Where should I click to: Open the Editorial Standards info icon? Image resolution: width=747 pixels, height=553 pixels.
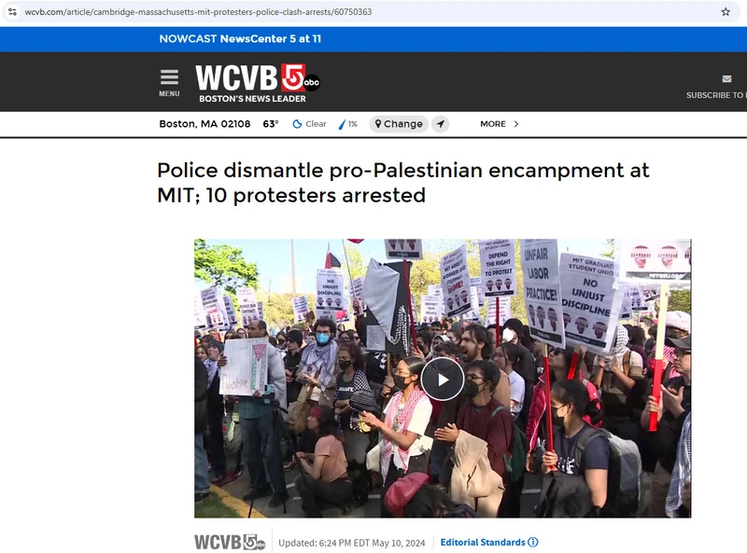coord(533,542)
